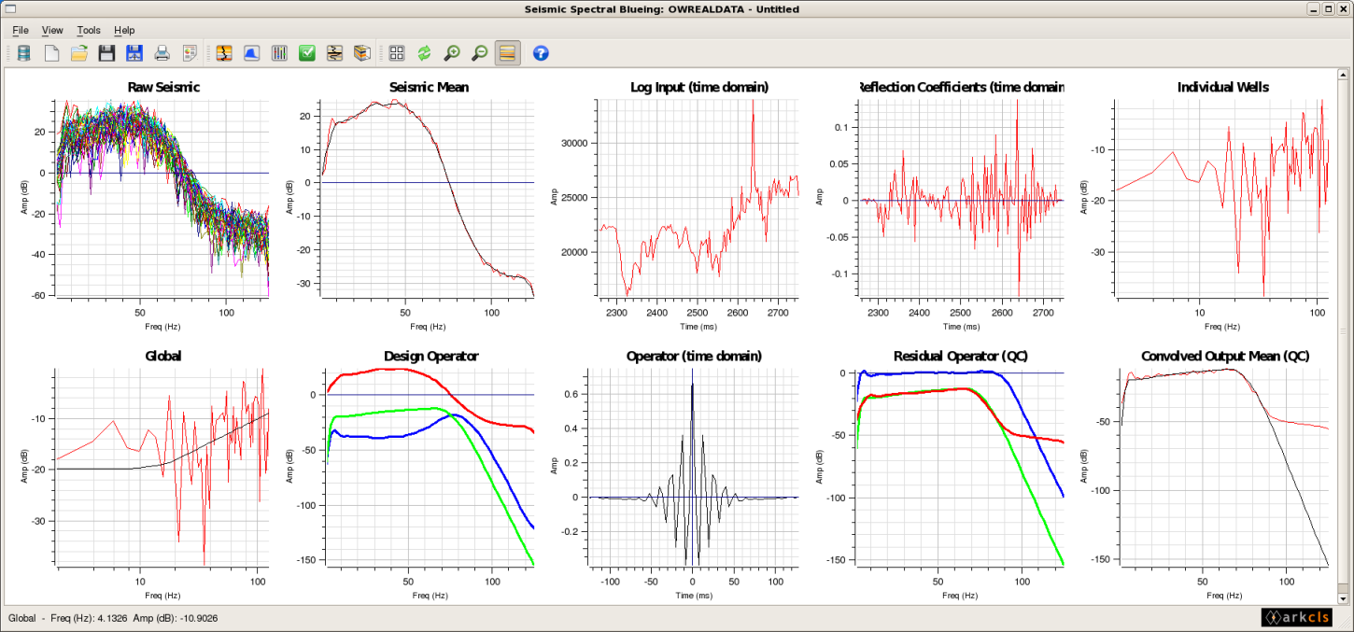Open the File menu
The height and width of the screenshot is (632, 1354).
point(19,29)
